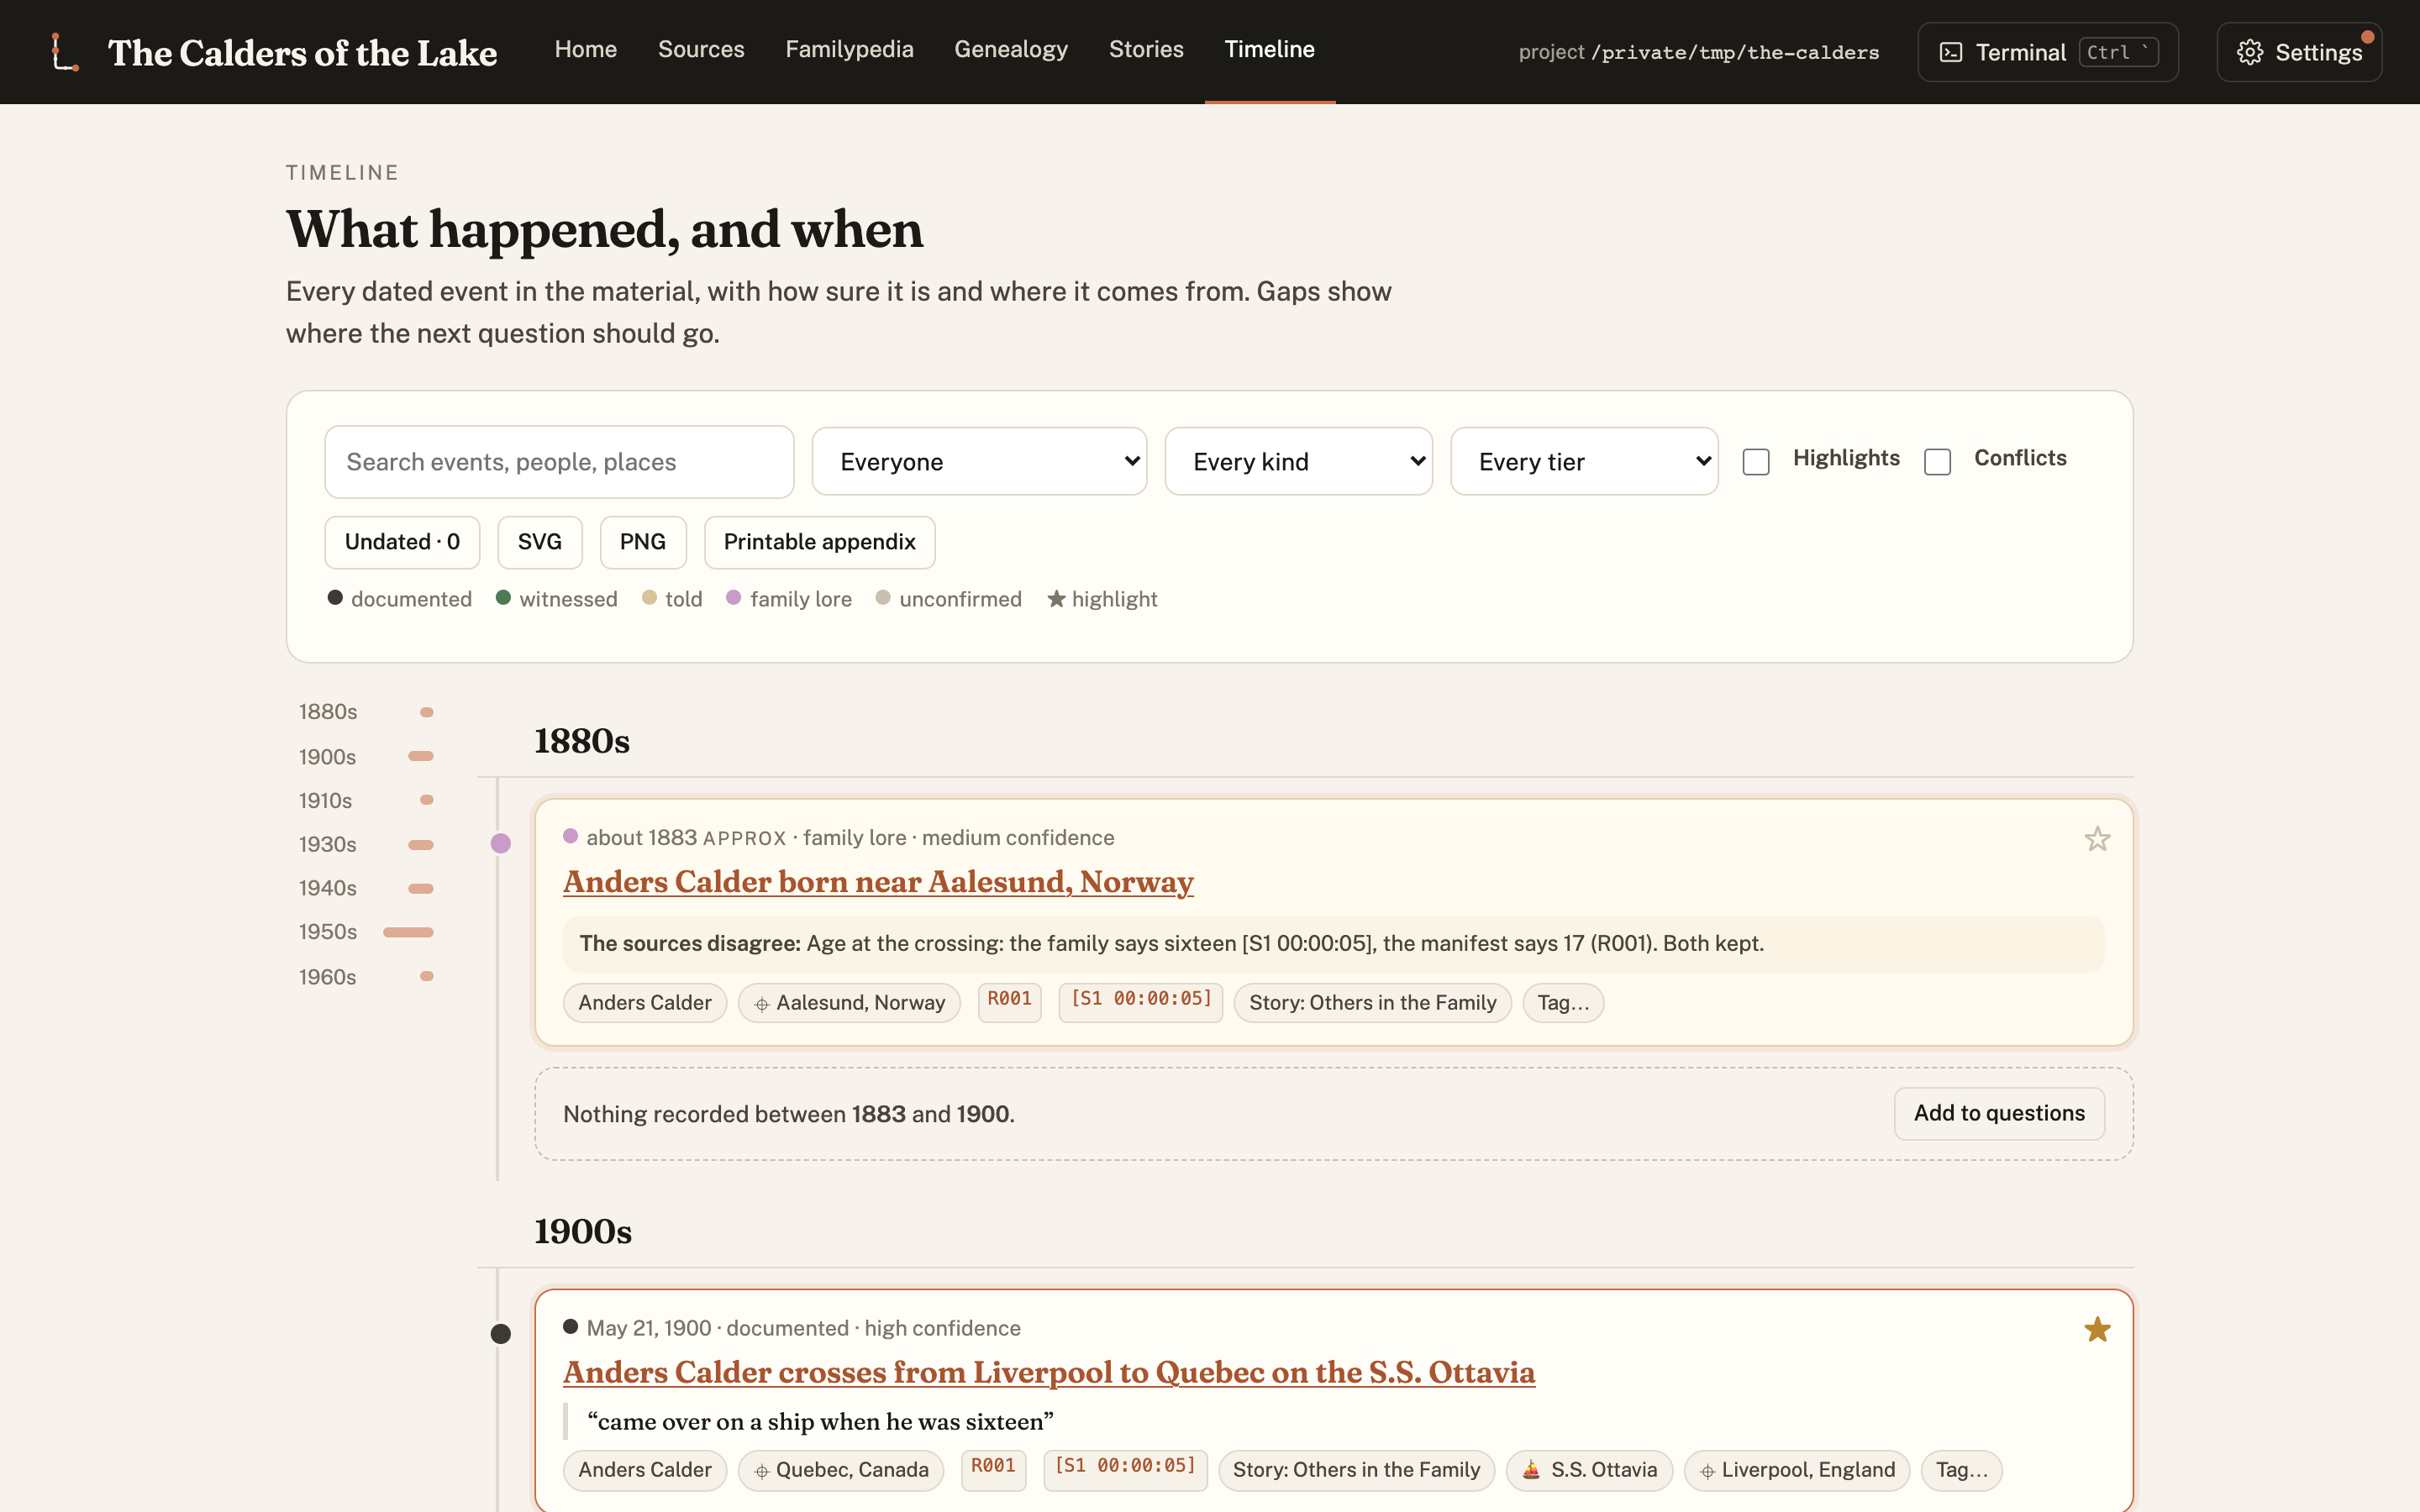
Task: Open the Sources tab
Action: (x=701, y=50)
